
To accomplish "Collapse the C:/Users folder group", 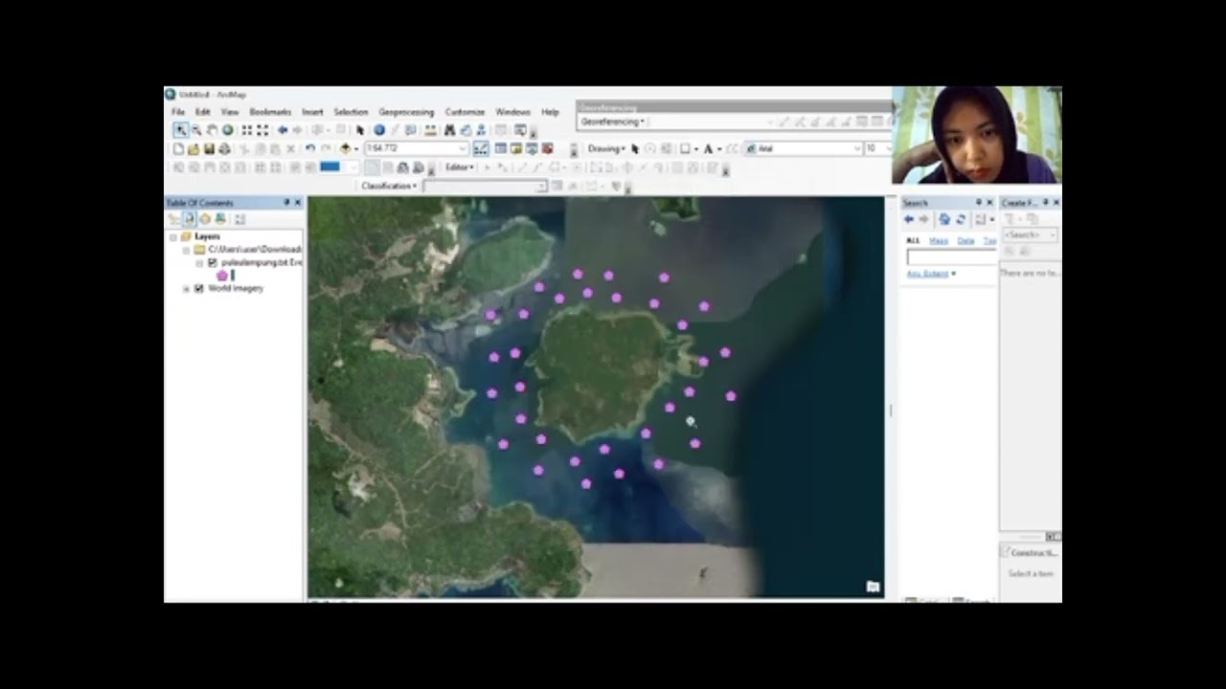I will pos(186,250).
